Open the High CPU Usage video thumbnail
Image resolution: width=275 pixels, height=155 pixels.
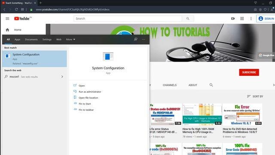point(202,114)
